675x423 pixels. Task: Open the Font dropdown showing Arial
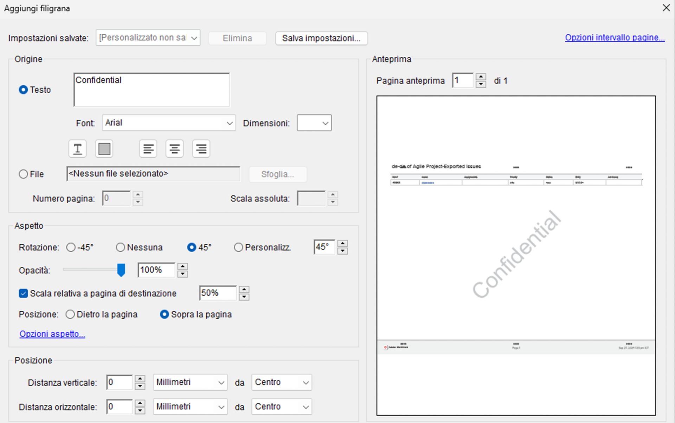tap(169, 123)
